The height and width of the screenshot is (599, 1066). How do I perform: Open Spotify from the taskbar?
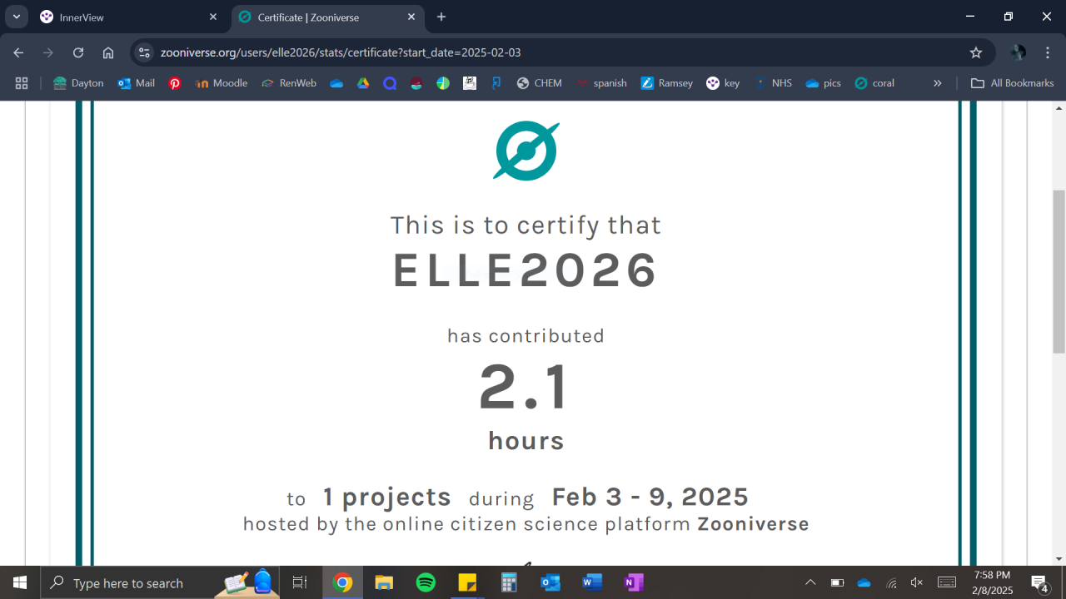[426, 582]
